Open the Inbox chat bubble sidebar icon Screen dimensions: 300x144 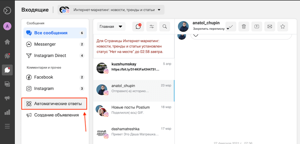click(x=7, y=70)
